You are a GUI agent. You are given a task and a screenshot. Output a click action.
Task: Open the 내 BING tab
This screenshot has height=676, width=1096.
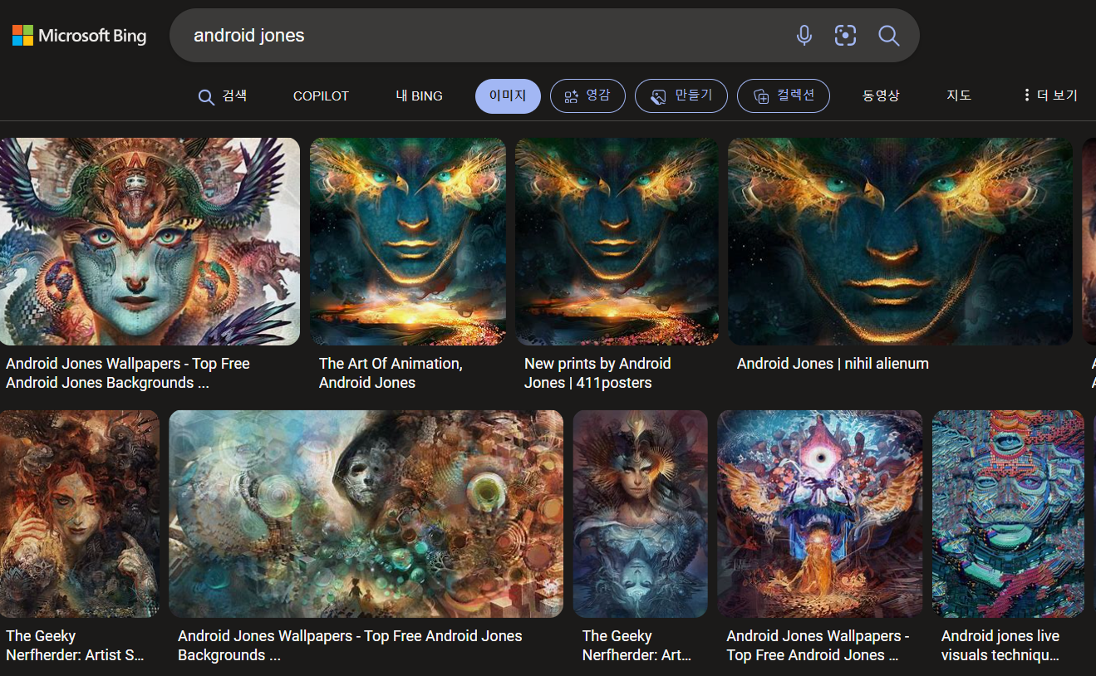pyautogui.click(x=419, y=96)
